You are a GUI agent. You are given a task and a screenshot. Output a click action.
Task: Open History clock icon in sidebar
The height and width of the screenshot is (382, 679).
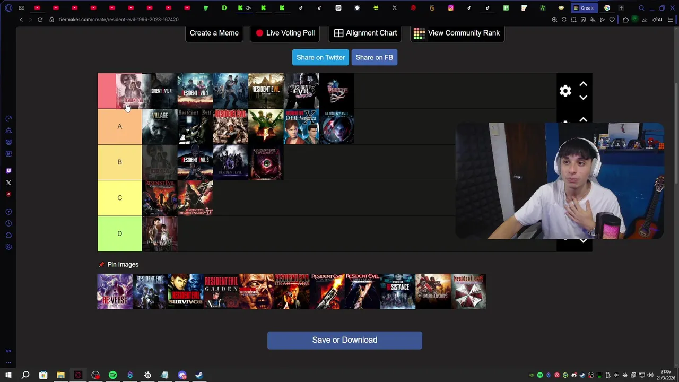[8, 223]
